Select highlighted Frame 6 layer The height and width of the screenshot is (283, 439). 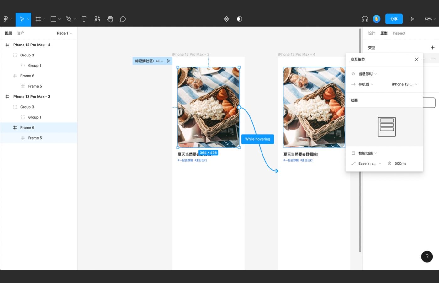tap(39, 128)
